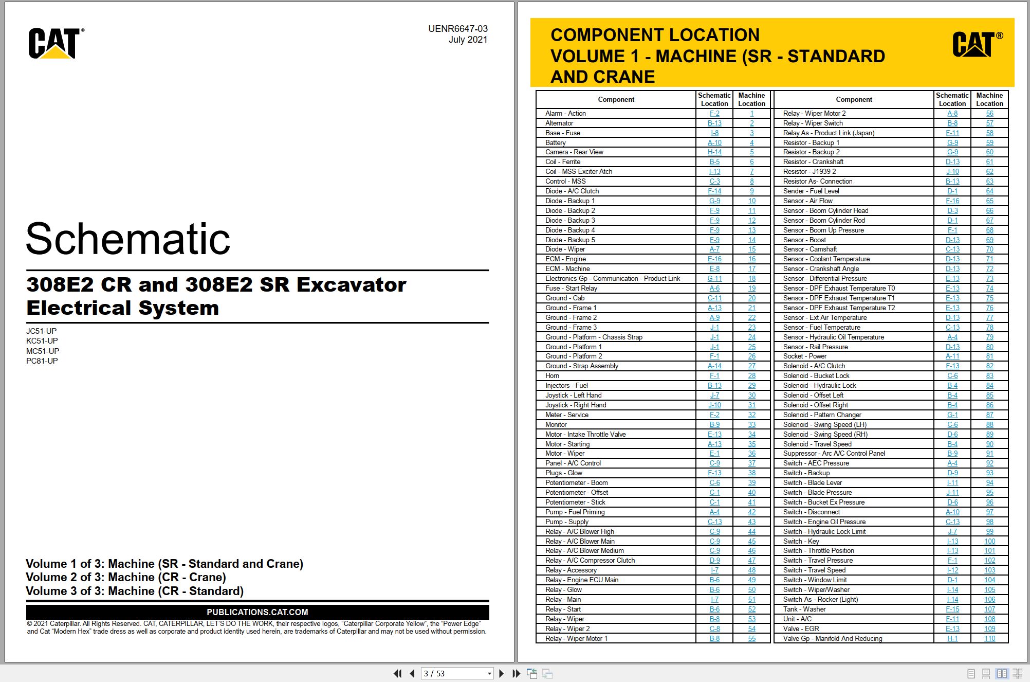The image size is (1030, 682).
Task: Click the CAT logo in the yellow header
Action: pos(978,44)
